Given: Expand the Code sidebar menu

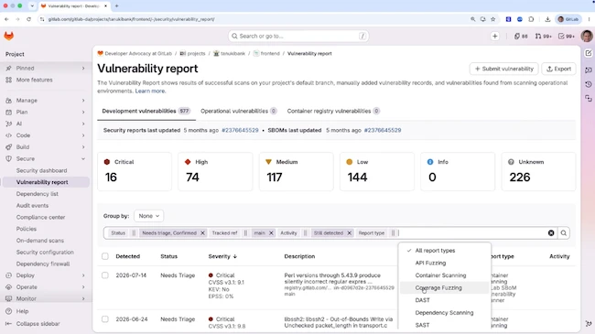Looking at the screenshot, I should 46,135.
